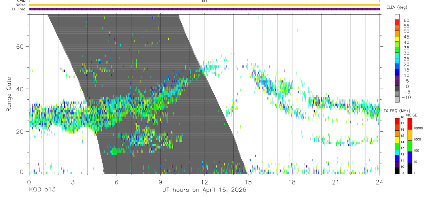Click the purple TX Freq indicator bar
The image size is (427, 197).
click(204, 9)
